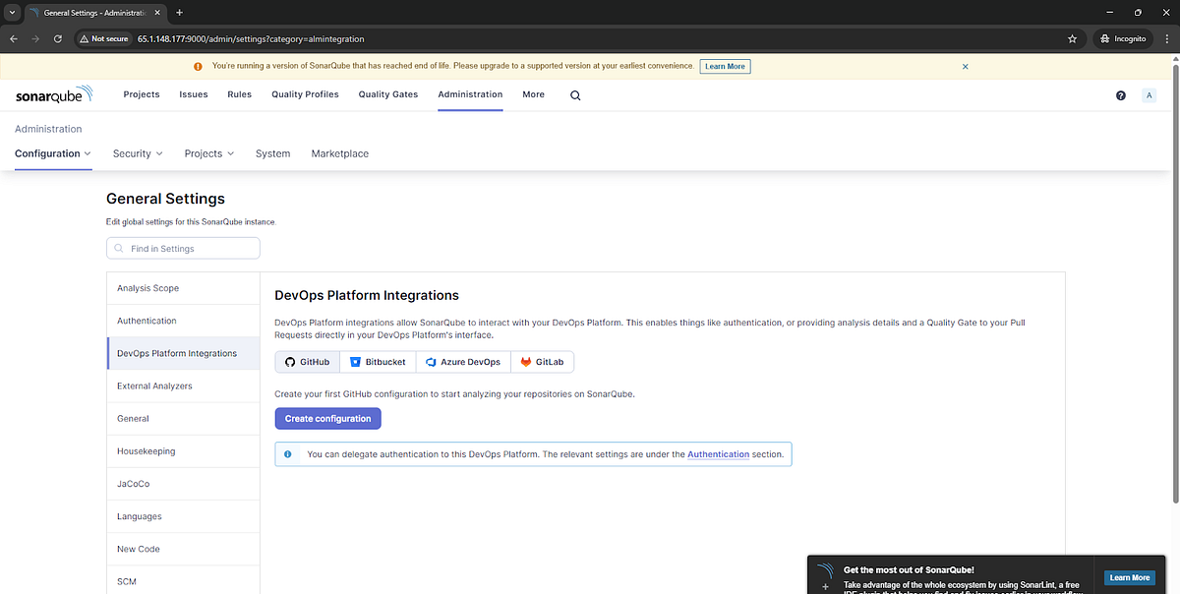Reload the page using the refresh icon
The width and height of the screenshot is (1180, 594).
[57, 38]
